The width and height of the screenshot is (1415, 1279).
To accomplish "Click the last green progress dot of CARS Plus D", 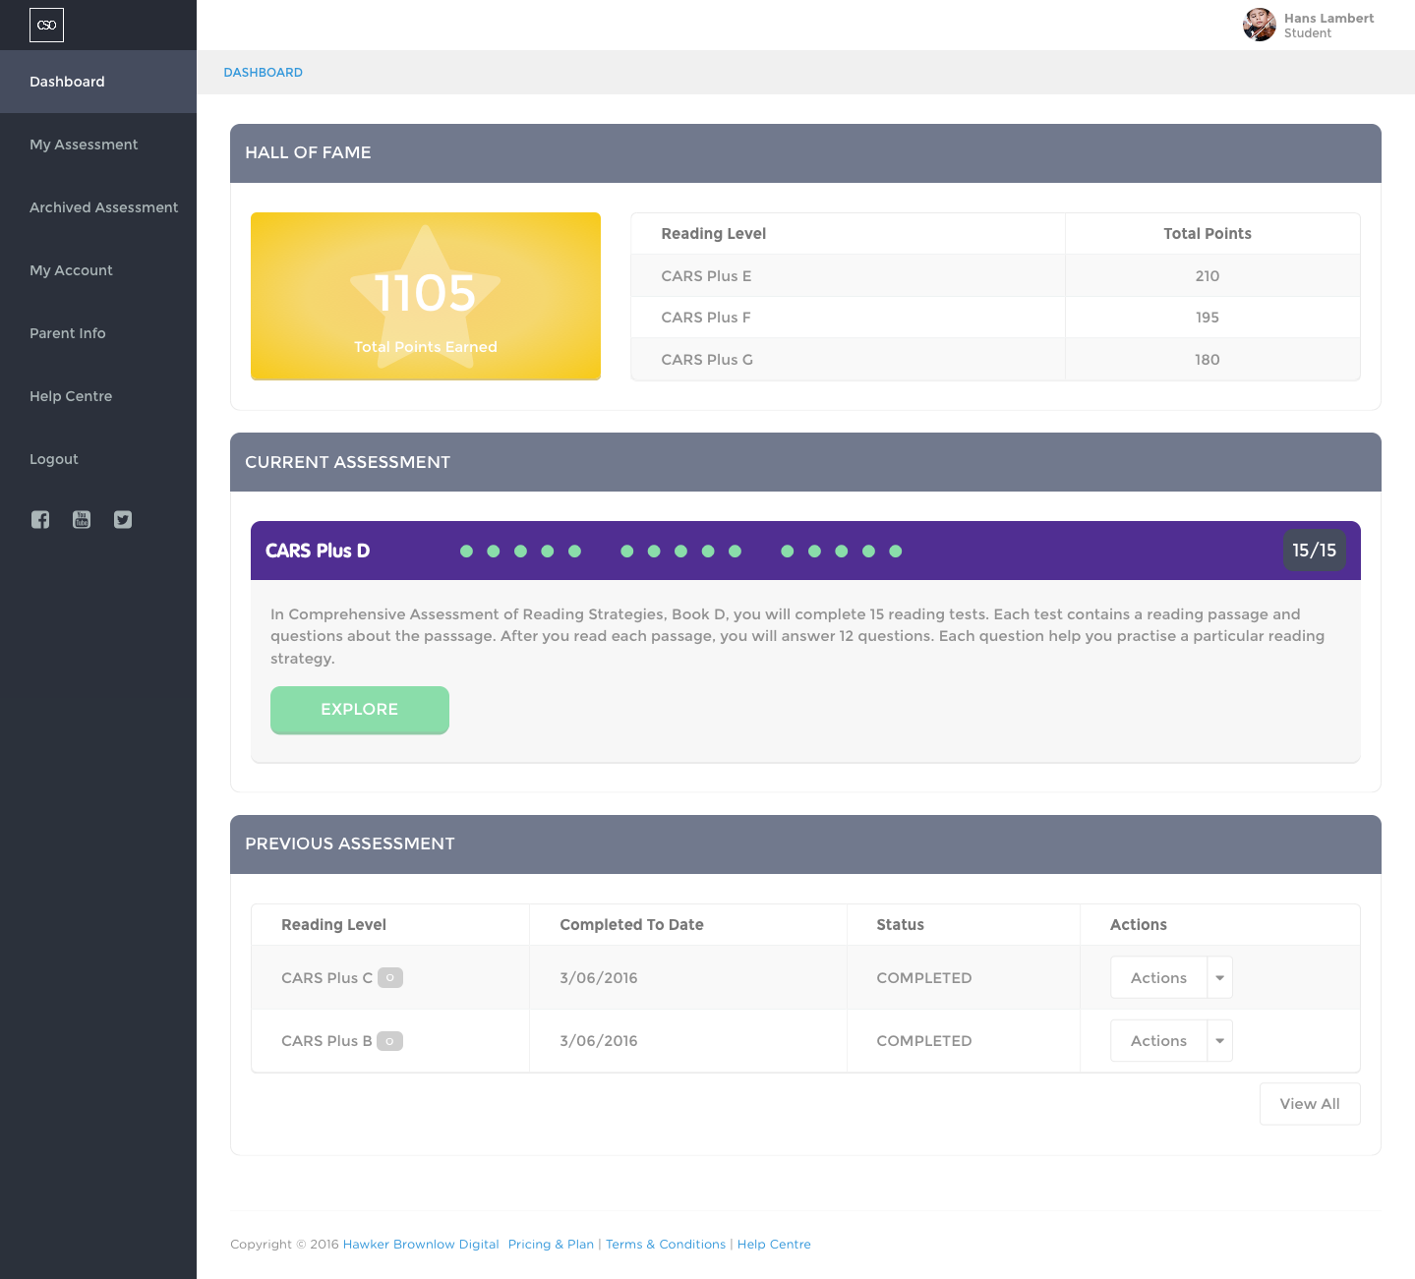I will tap(895, 552).
